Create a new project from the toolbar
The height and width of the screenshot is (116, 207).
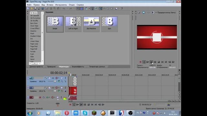(x=28, y=9)
